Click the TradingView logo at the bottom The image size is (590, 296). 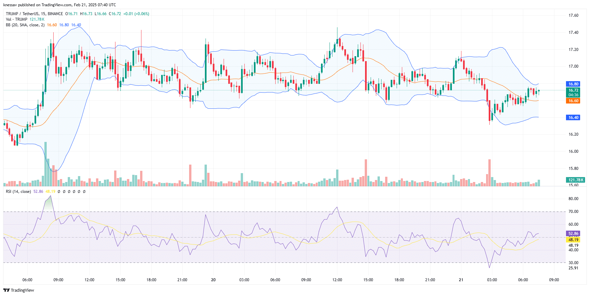coord(19,290)
